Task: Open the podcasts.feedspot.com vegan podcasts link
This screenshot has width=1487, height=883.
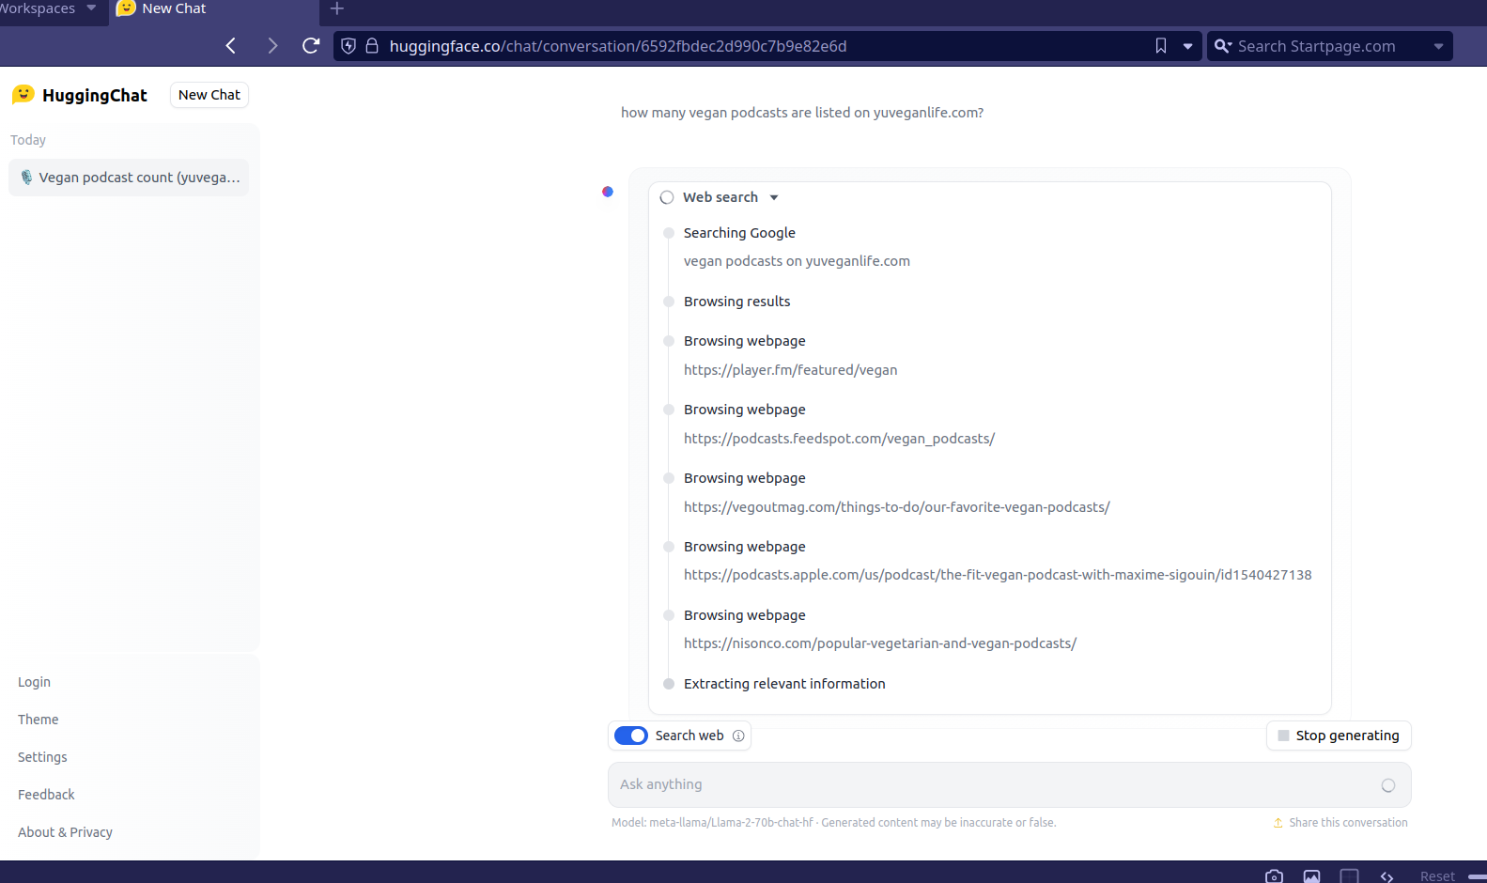Action: [839, 439]
